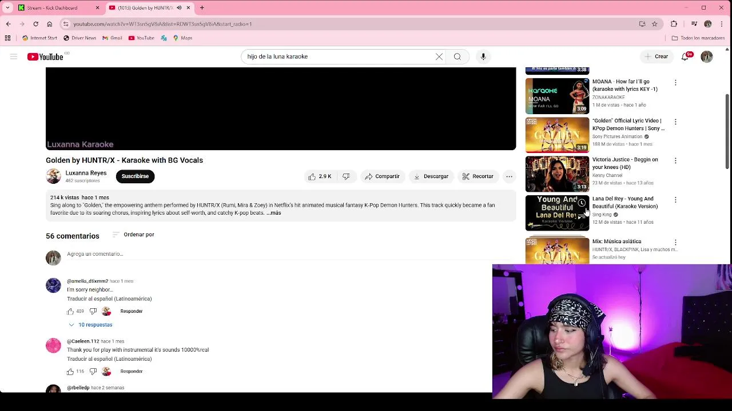Mute the Golden YouTube tab audio
This screenshot has width=732, height=411.
click(x=179, y=8)
